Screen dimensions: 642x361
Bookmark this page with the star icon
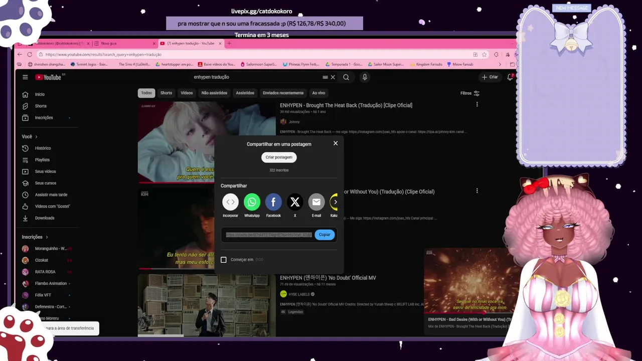(484, 54)
